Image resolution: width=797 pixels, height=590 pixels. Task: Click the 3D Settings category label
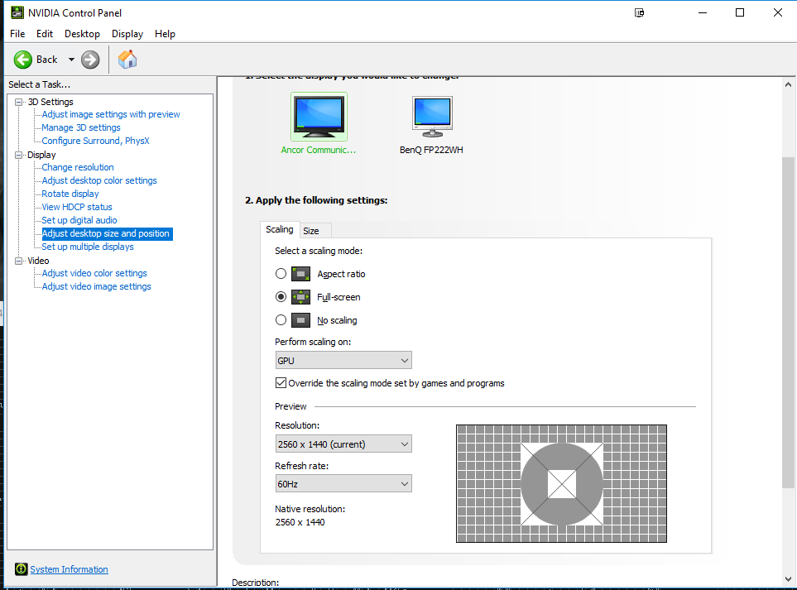click(50, 102)
